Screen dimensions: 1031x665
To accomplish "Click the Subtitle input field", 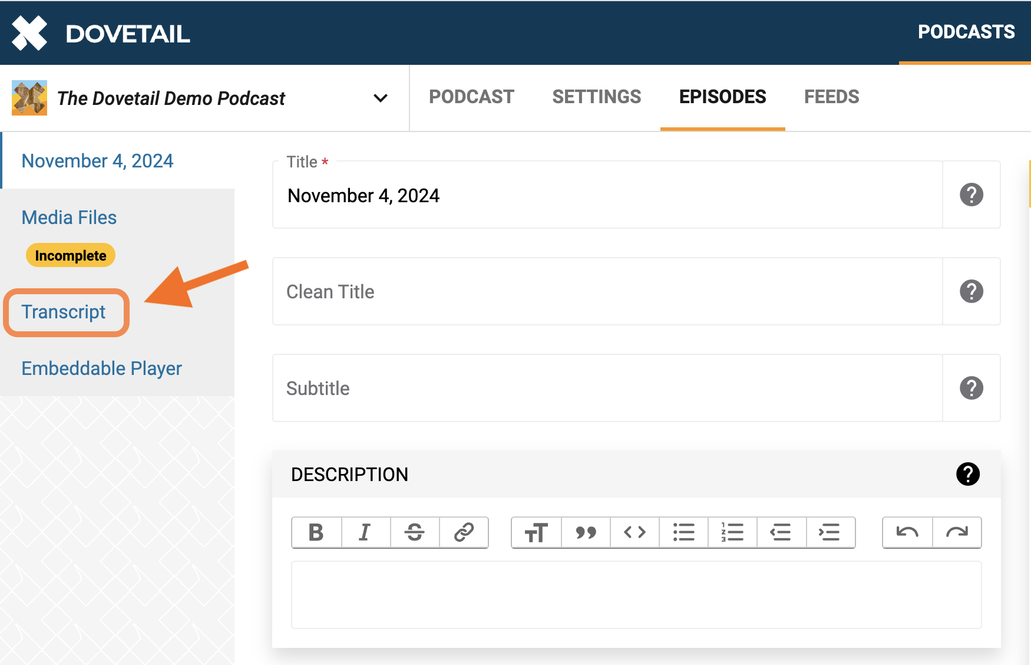I will pyautogui.click(x=607, y=388).
